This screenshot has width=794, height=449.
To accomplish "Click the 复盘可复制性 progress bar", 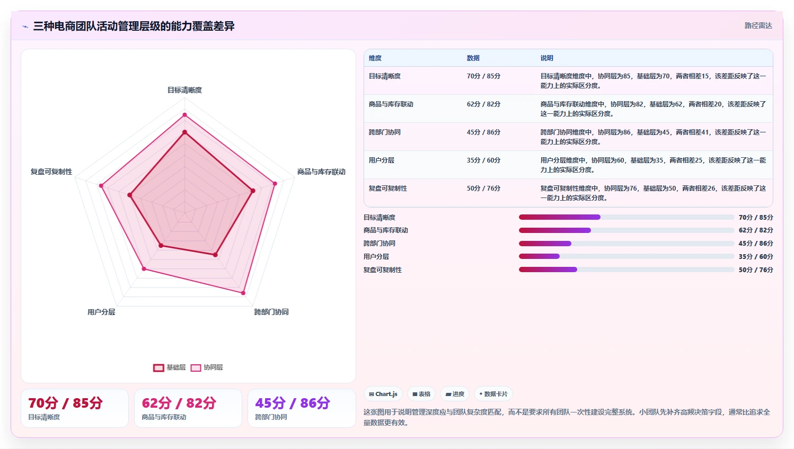I will [627, 270].
